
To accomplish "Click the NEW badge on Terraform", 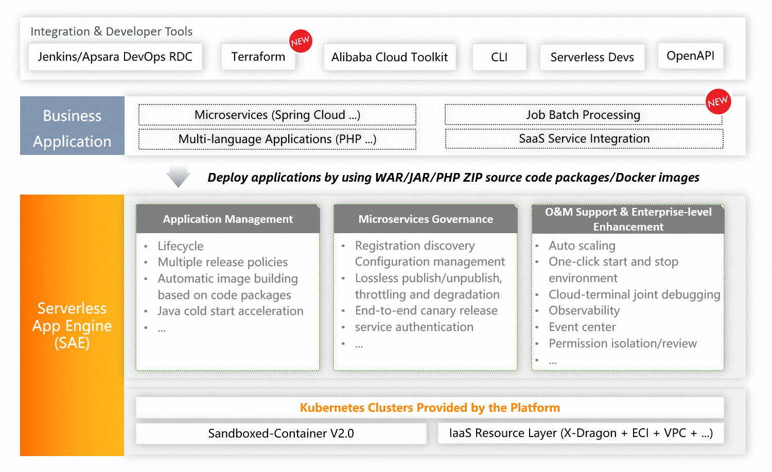I will coord(301,41).
